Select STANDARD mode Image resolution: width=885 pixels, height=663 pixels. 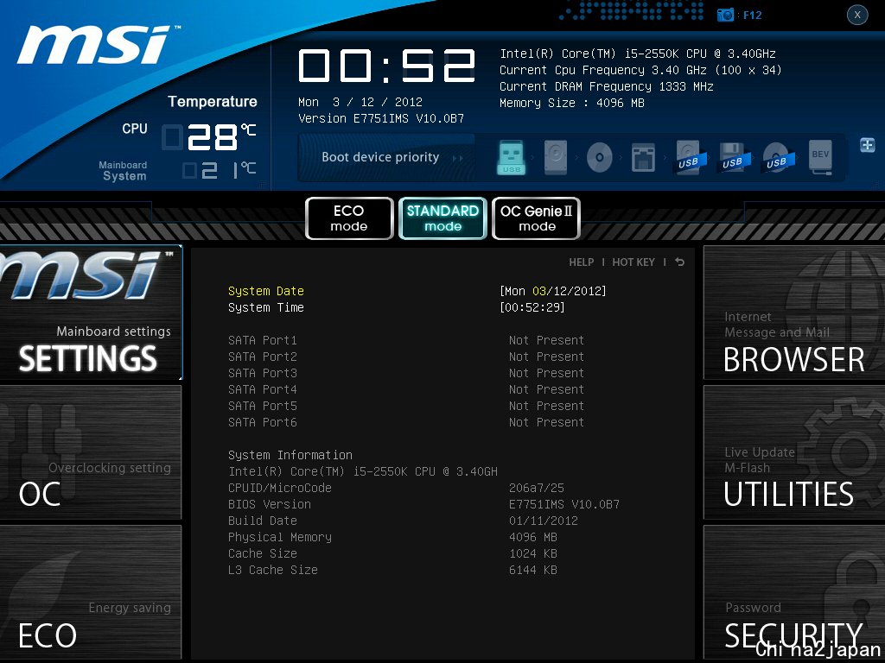pyautogui.click(x=443, y=218)
